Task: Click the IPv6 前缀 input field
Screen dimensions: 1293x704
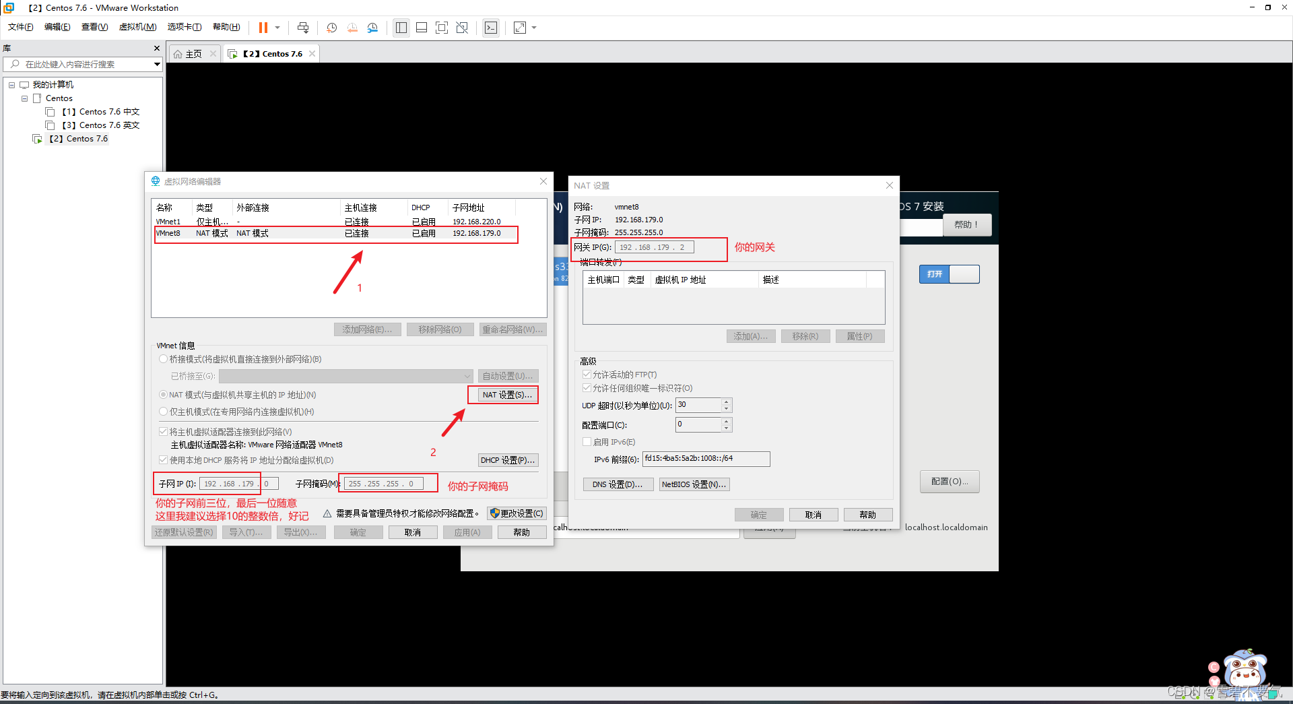Action: [706, 459]
